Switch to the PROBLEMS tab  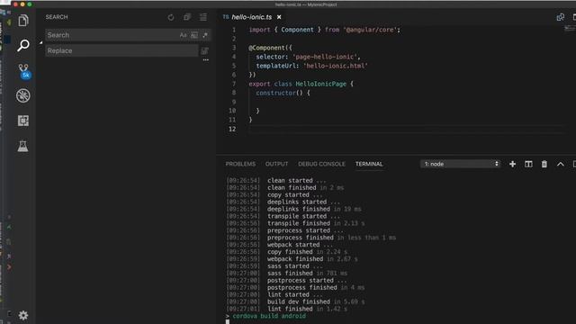(x=240, y=164)
